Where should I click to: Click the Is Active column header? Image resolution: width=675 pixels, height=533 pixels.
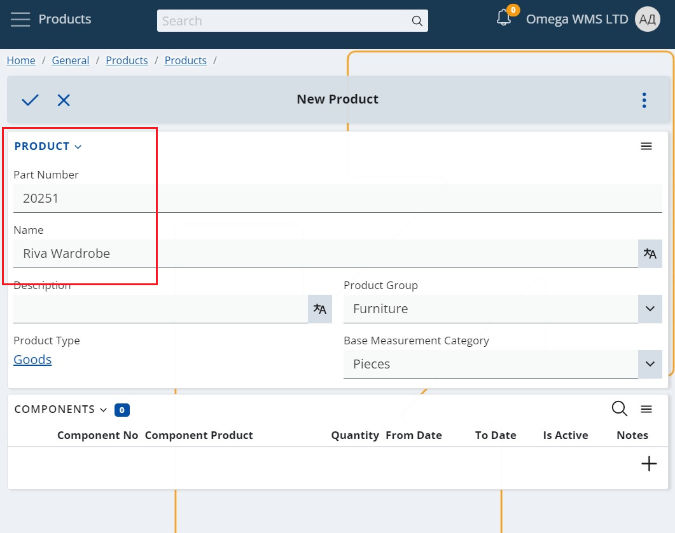tap(565, 435)
